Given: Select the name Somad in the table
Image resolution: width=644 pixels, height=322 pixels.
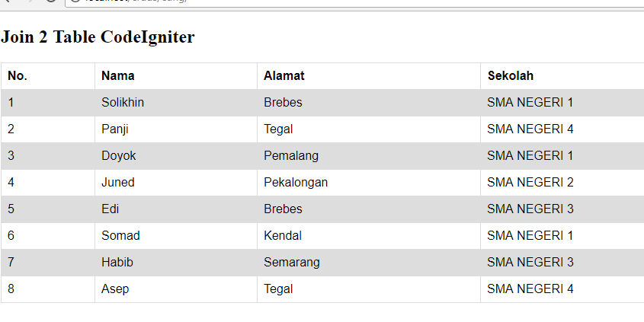Looking at the screenshot, I should coord(120,236).
